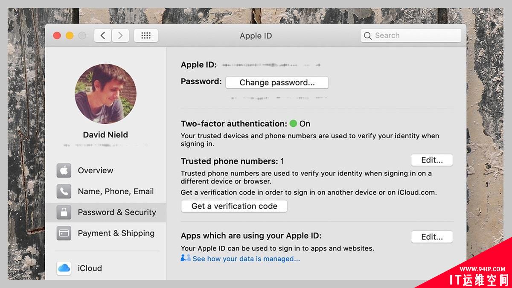
Task: Click the yellow minimize window button
Action: point(70,36)
